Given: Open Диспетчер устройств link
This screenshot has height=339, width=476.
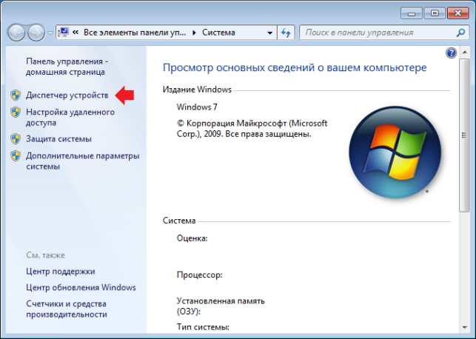Looking at the screenshot, I should pyautogui.click(x=67, y=95).
